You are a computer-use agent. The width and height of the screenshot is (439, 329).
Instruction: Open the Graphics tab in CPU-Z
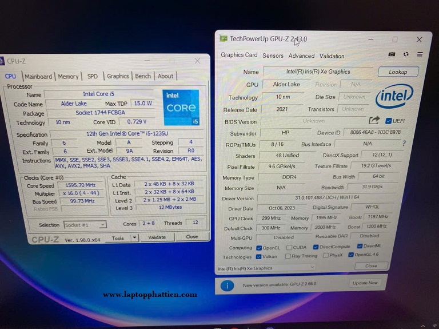(x=118, y=76)
